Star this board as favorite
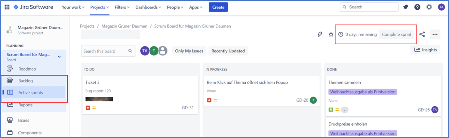This screenshot has height=138, width=449. (331, 34)
